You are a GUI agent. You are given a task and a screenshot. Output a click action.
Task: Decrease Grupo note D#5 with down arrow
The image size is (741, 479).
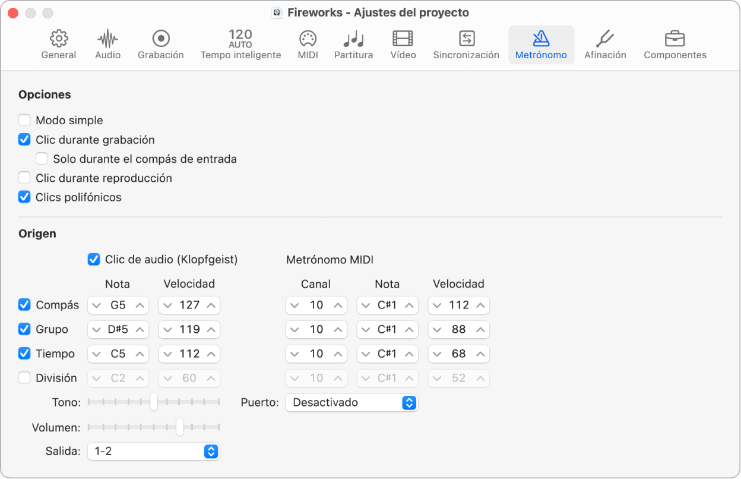97,329
